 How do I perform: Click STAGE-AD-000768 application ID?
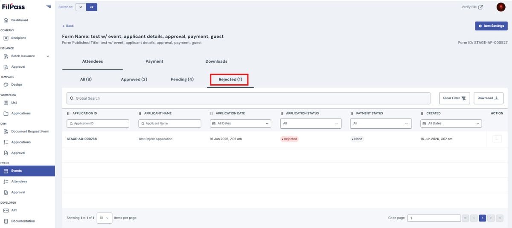82,139
